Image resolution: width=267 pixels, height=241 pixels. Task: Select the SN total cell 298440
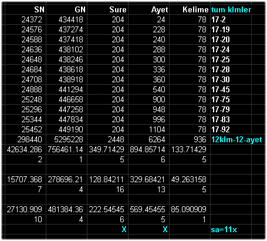tap(25, 139)
